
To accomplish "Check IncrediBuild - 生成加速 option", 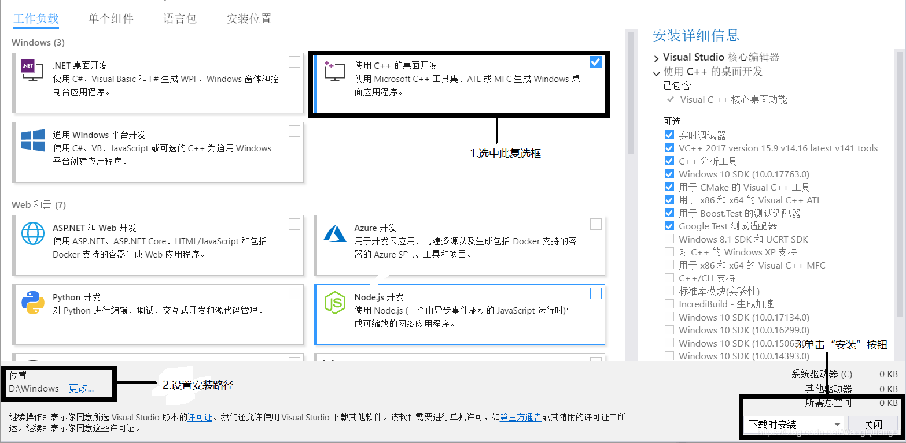I will [x=669, y=304].
